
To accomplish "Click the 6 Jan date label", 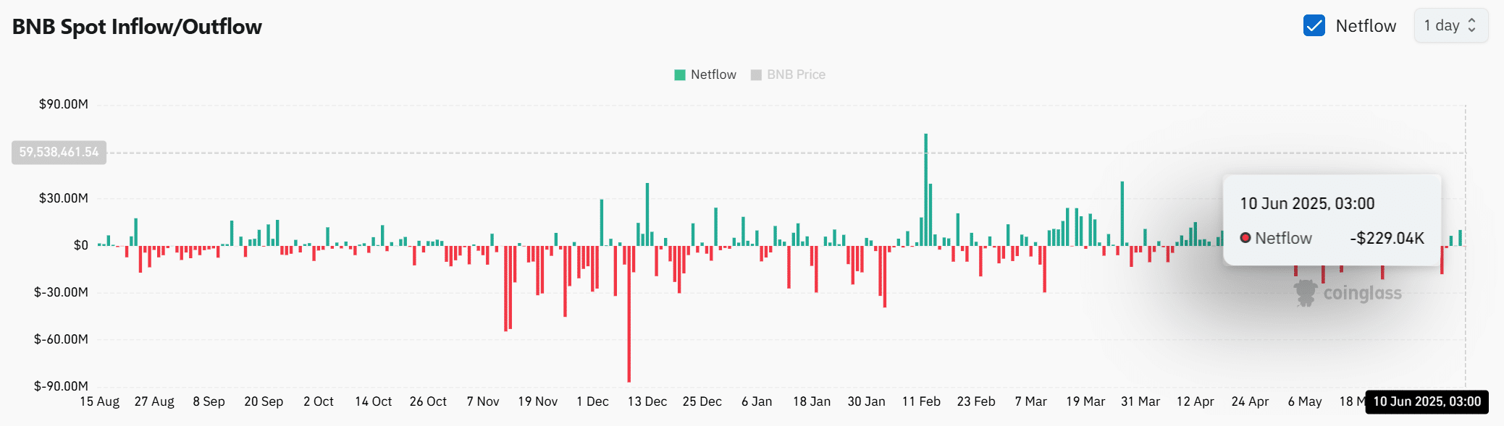I will coord(757,401).
